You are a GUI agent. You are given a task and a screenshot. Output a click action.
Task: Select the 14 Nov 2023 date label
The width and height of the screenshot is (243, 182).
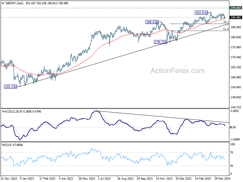(x=164, y=178)
